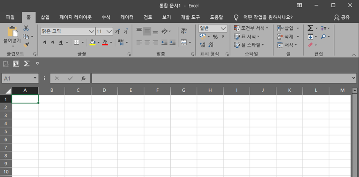Toggle italic formatting (italic 가)
This screenshot has width=359, height=177.
click(x=52, y=42)
